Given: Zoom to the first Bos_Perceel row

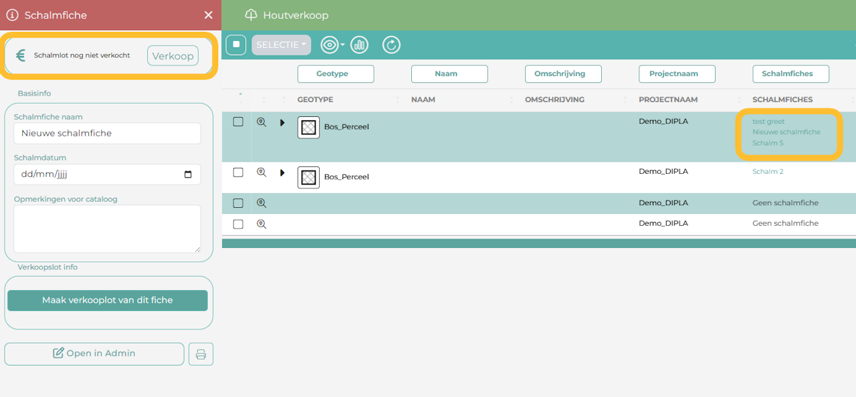Looking at the screenshot, I should click(261, 122).
